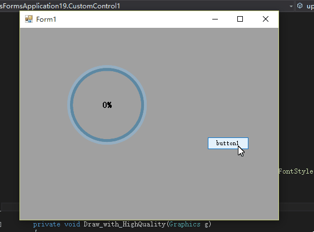Image resolution: width=314 pixels, height=232 pixels.
Task: Minimize the Form1 window
Action: click(215, 19)
